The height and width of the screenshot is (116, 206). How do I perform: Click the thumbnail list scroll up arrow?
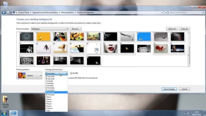pyautogui.click(x=189, y=33)
